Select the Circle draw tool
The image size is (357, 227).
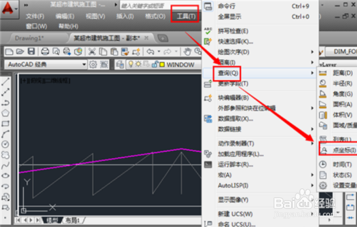(5, 144)
